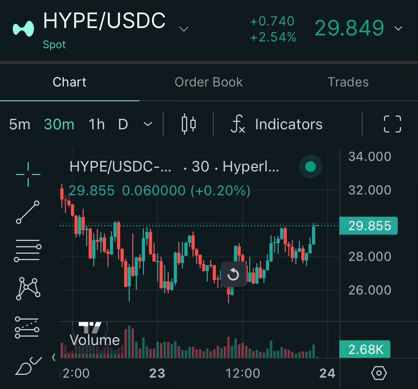Click the Spot market label

[54, 45]
